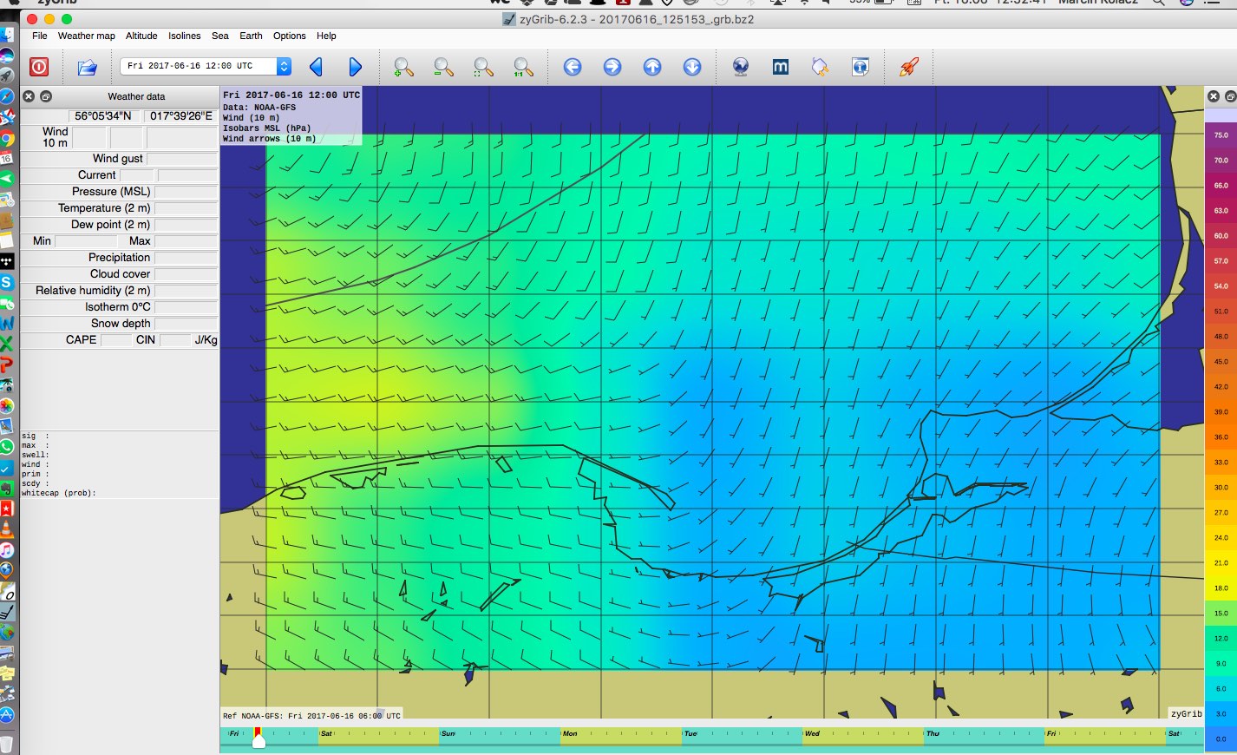Screen dimensions: 1237x755
Task: Open a GRIB file with the folder icon
Action: tap(87, 67)
